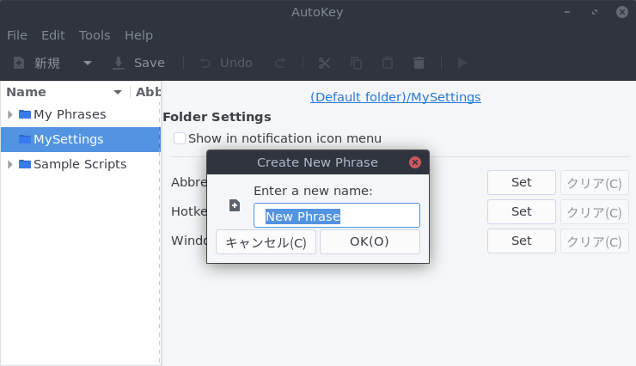
Task: Click クリア(C) button in Window Filter row
Action: point(594,241)
